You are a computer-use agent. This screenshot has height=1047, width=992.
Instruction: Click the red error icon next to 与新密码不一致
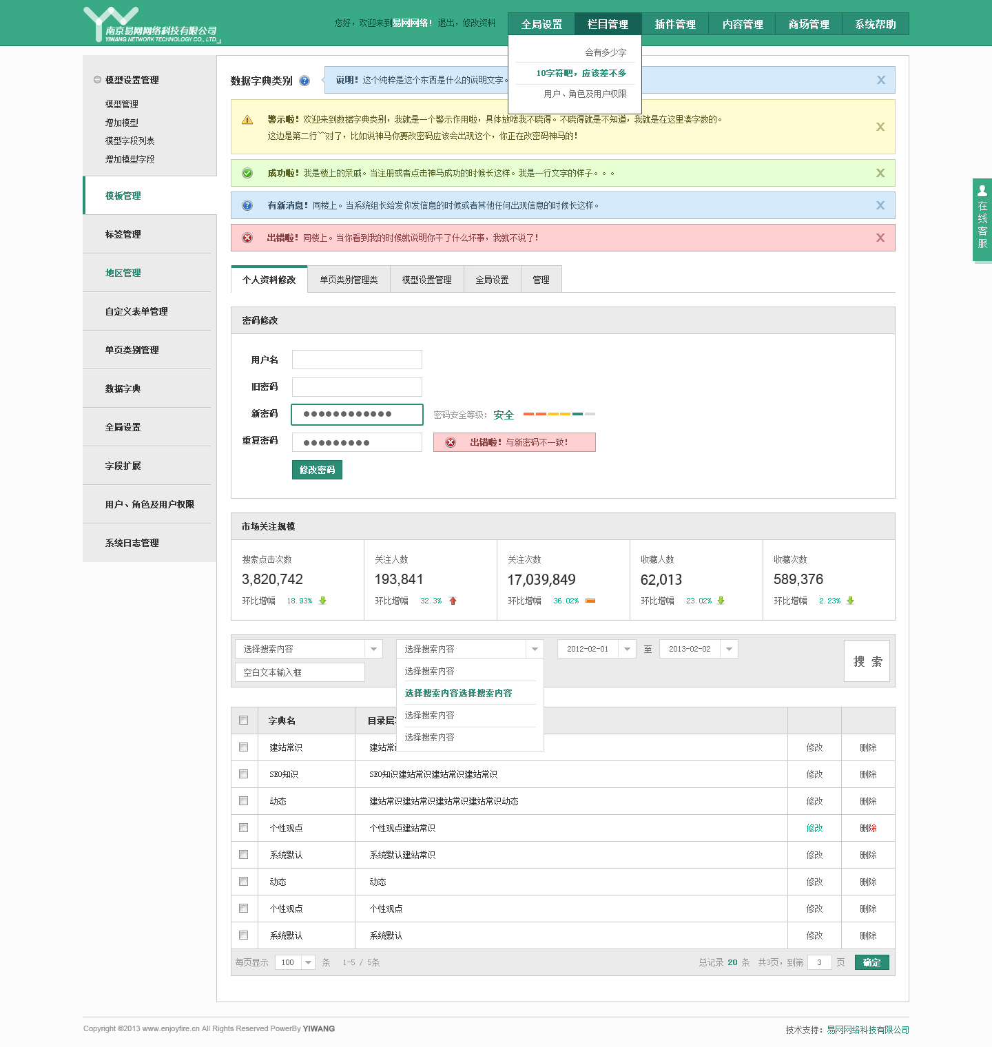[x=451, y=442]
